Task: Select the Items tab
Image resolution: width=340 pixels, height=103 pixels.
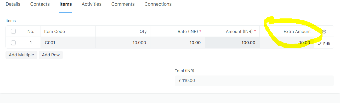Action: pos(66,4)
